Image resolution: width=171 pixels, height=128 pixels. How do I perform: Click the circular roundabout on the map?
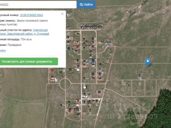[64, 84]
